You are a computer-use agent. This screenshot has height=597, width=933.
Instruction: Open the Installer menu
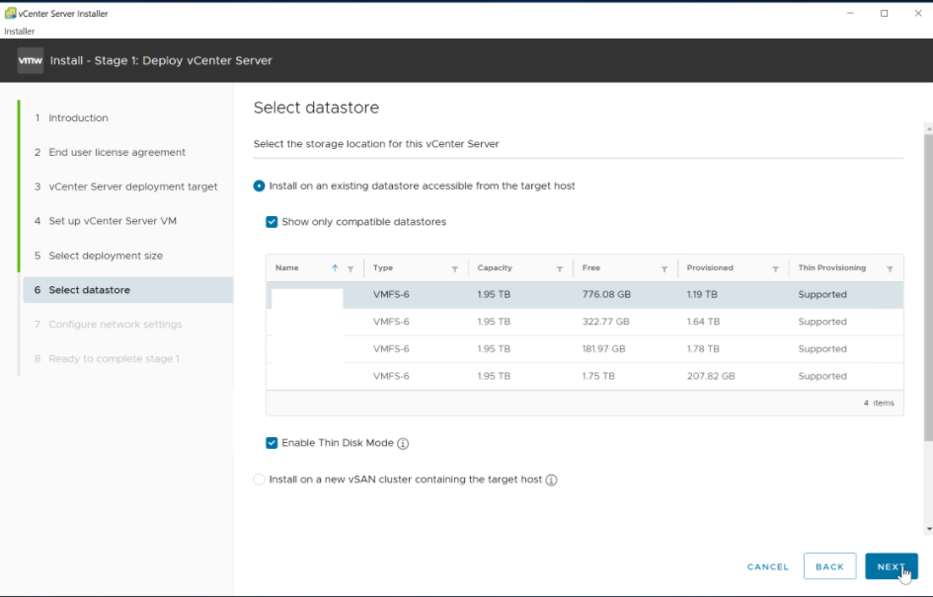20,32
